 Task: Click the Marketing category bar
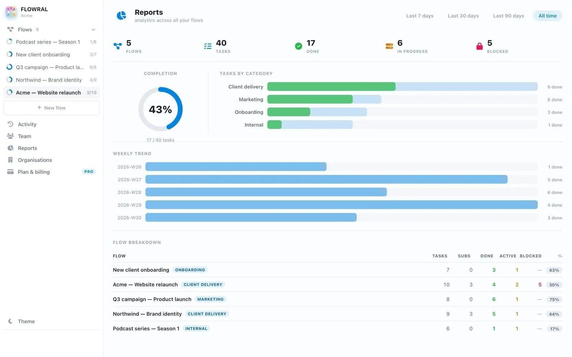click(402, 99)
